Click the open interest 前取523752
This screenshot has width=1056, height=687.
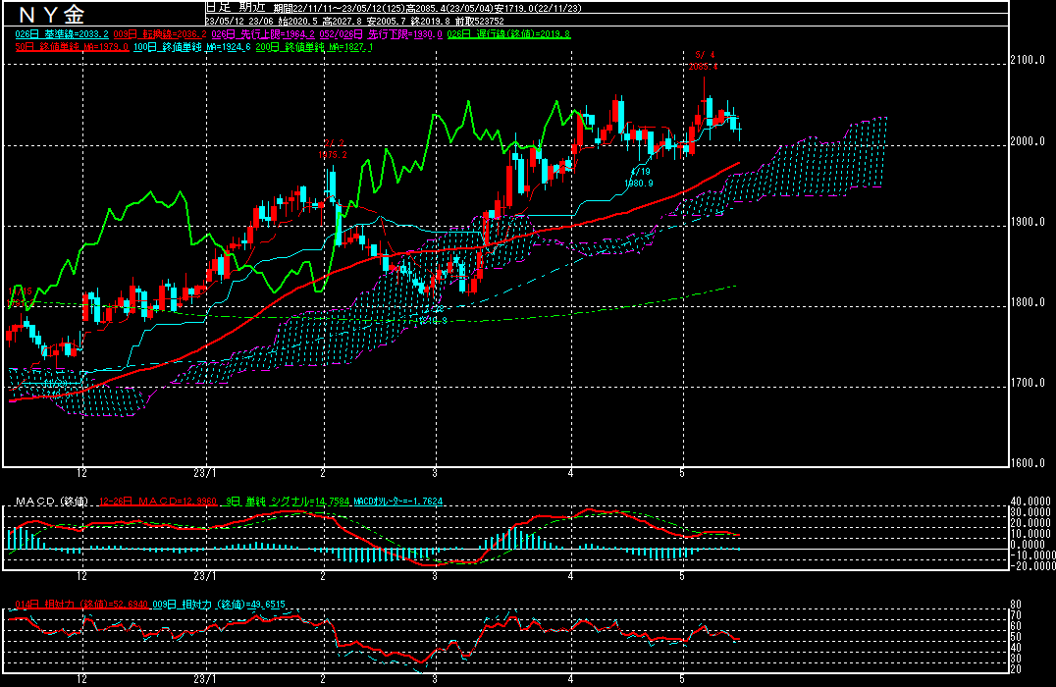[480, 22]
